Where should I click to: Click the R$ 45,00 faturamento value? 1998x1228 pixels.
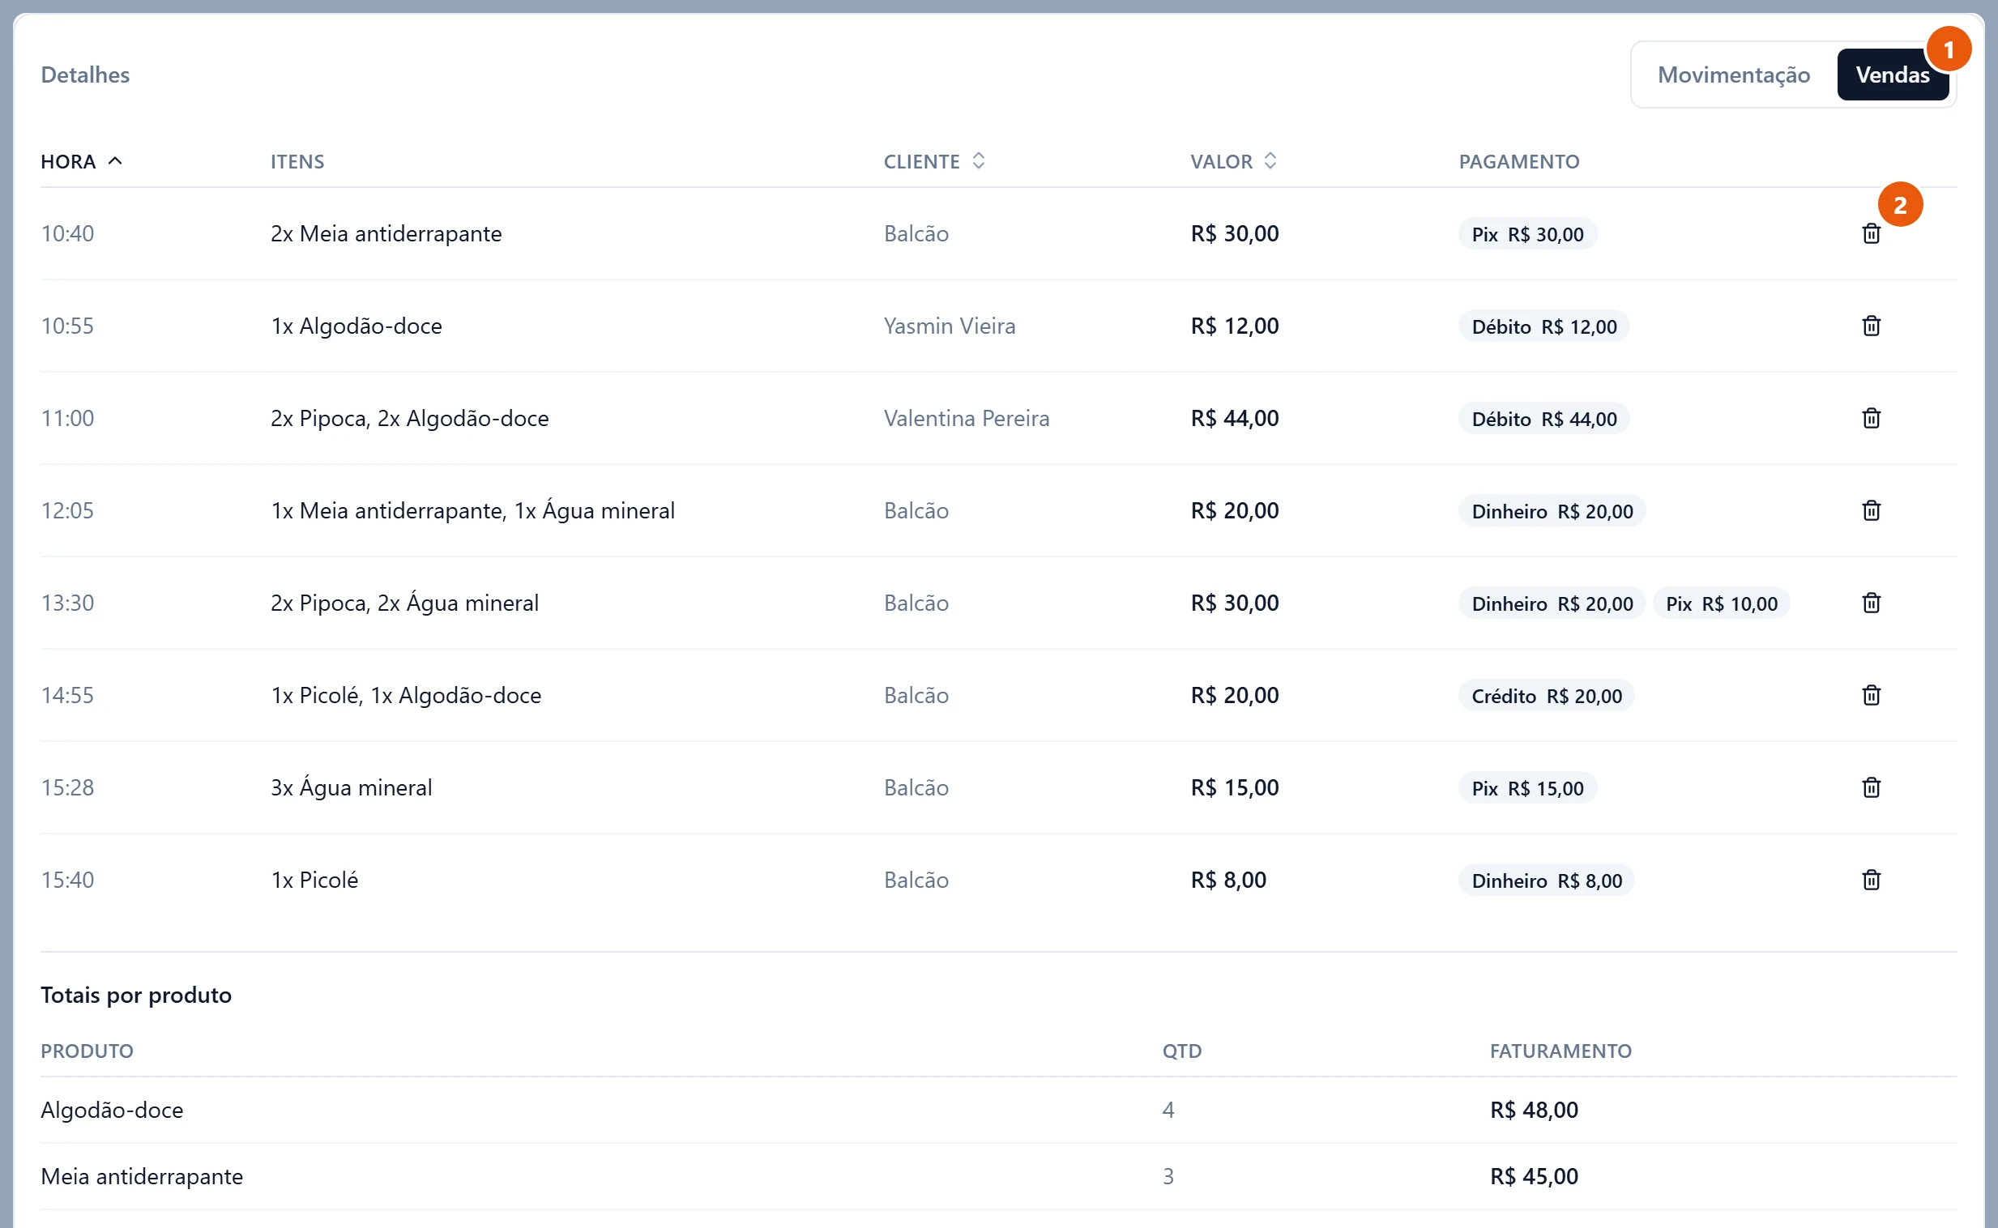[x=1534, y=1177]
